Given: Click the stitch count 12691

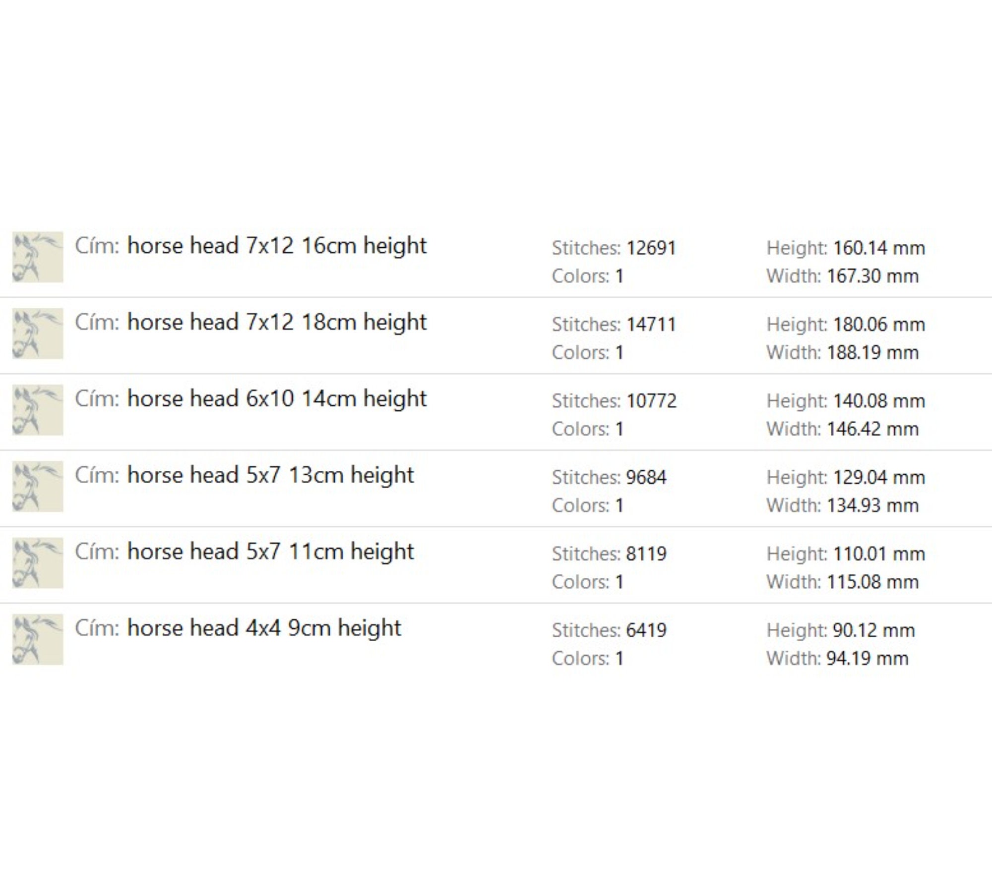Looking at the screenshot, I should click(x=651, y=248).
